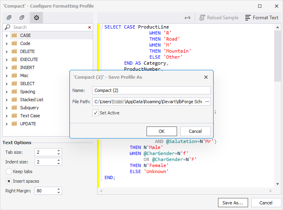
Task: Click the horizontal scrollbar left arrow
Action: pos(101,191)
